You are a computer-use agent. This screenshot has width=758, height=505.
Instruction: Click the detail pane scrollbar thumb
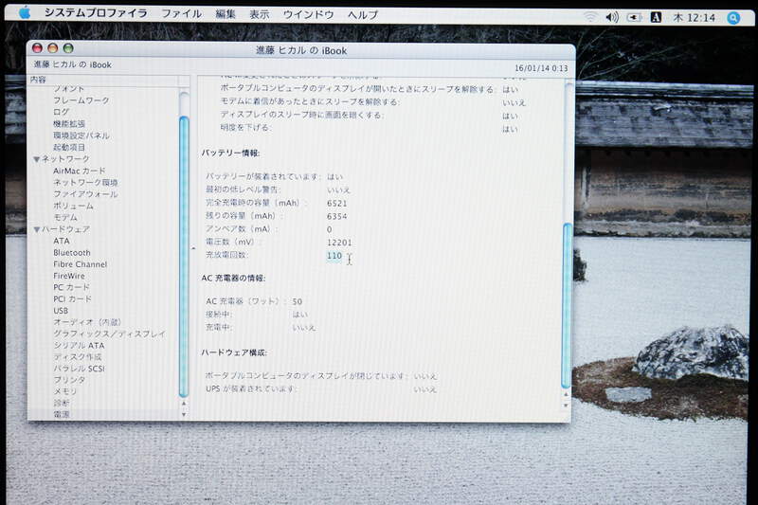[x=567, y=305]
